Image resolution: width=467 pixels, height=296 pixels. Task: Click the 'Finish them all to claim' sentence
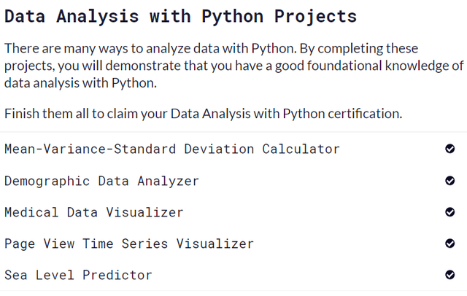pos(203,114)
